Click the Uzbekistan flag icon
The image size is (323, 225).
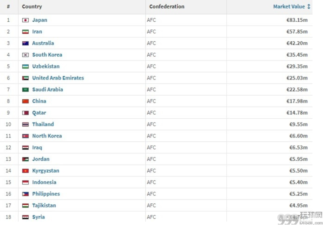[25, 67]
